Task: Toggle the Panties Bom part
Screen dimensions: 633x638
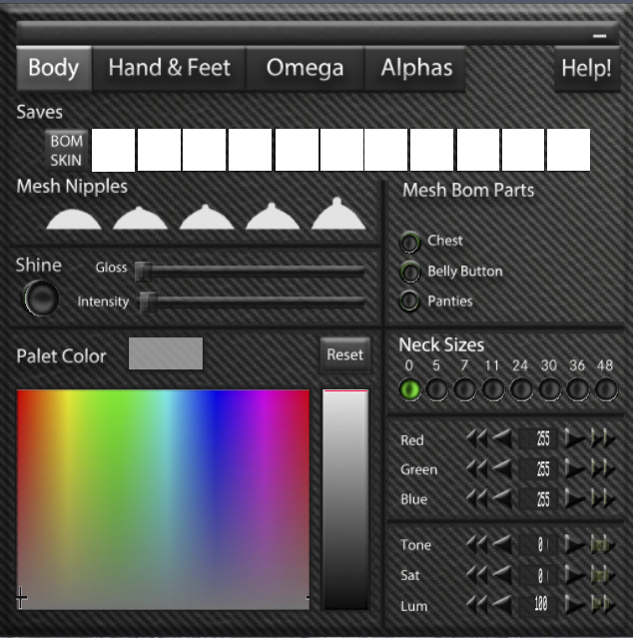Action: 409,302
